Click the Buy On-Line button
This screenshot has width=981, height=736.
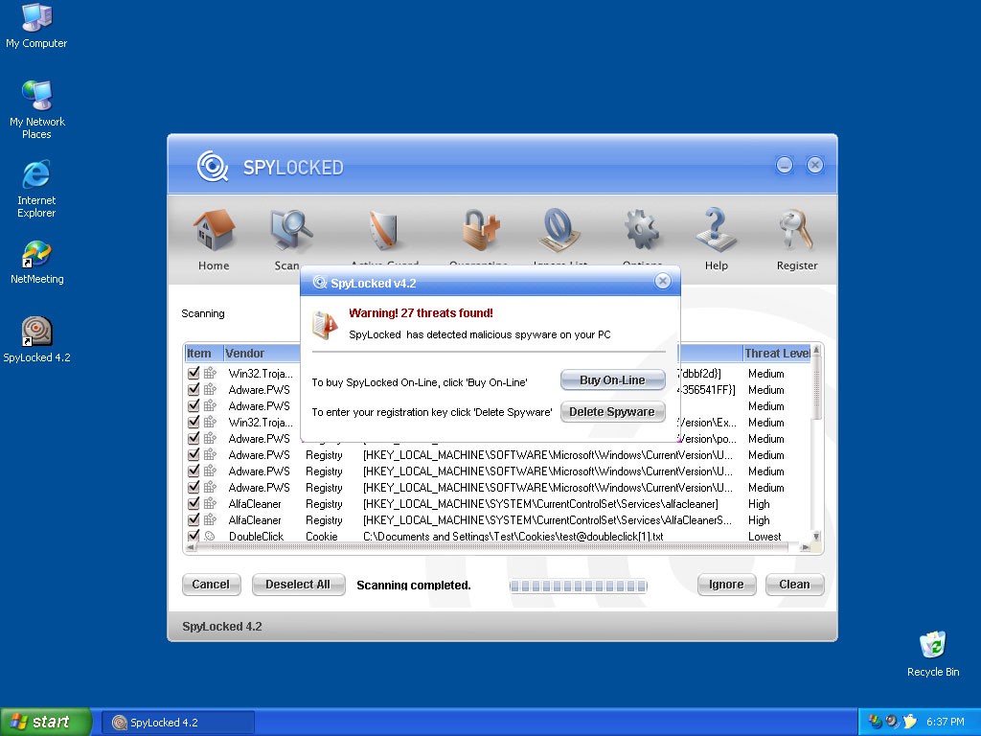pos(612,380)
